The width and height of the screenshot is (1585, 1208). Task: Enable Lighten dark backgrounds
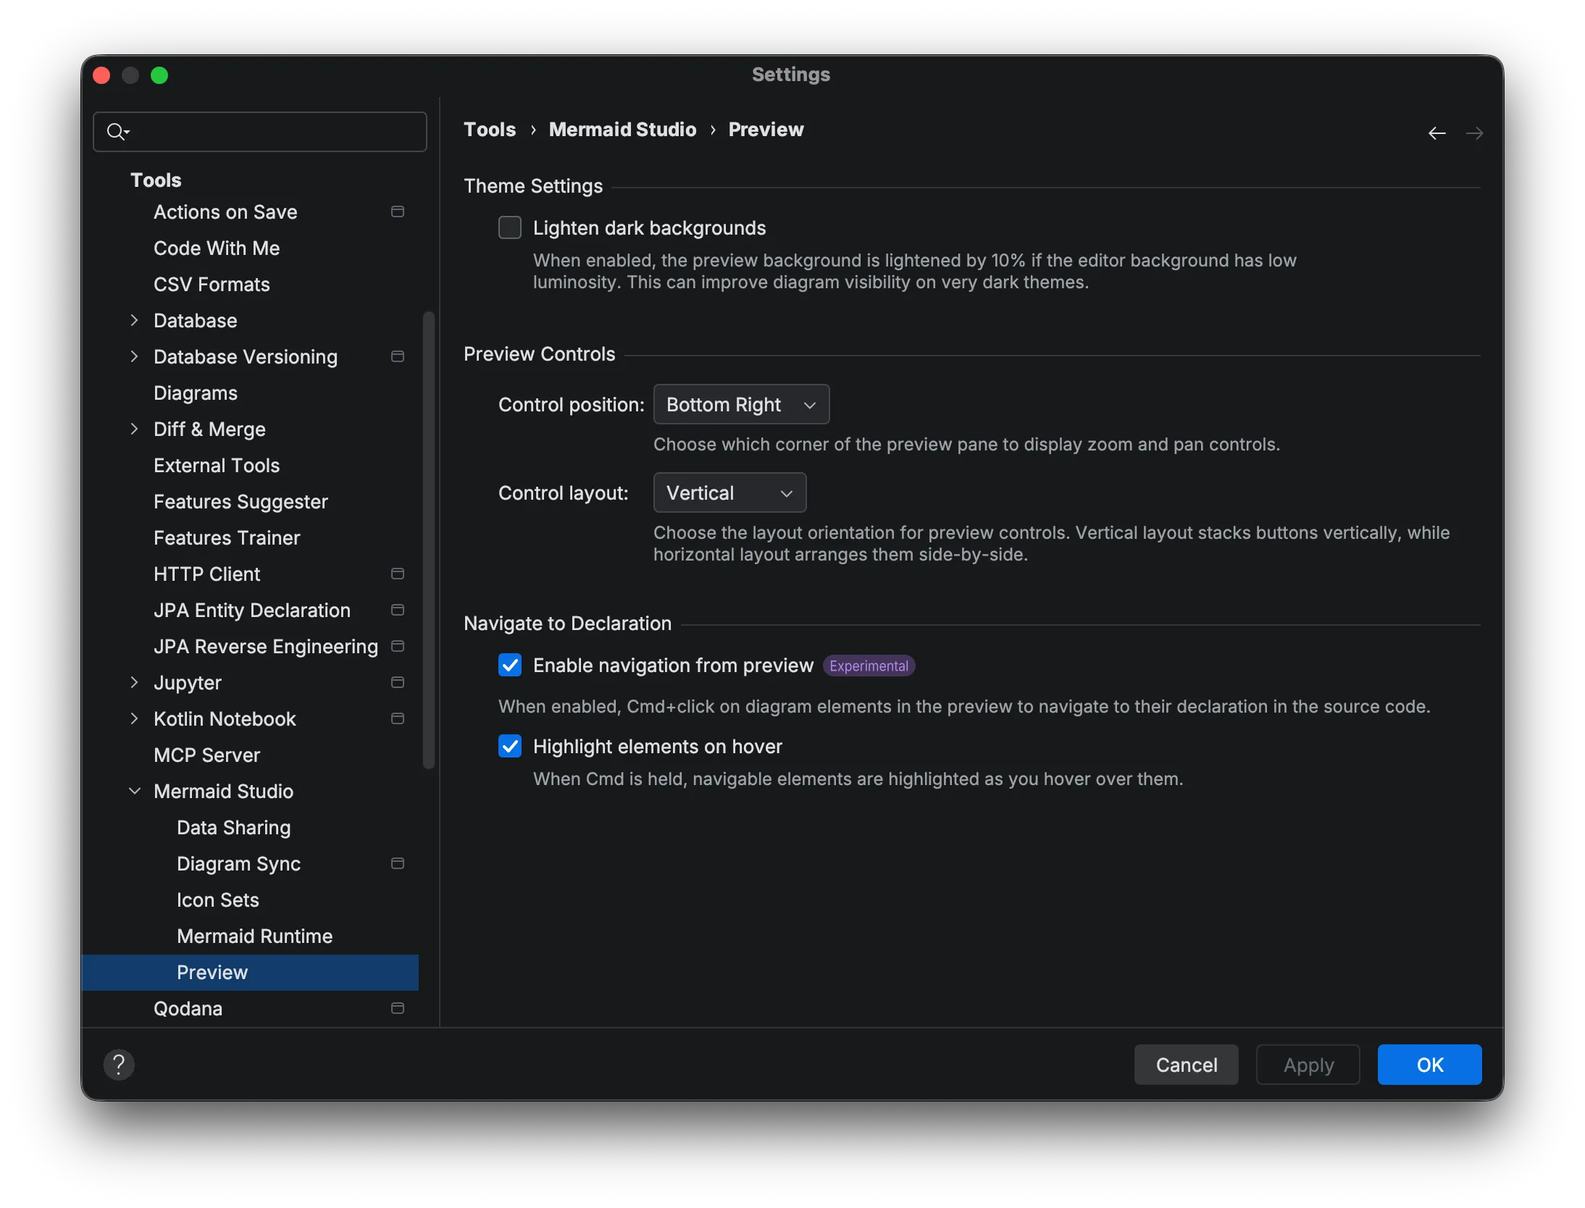(509, 227)
